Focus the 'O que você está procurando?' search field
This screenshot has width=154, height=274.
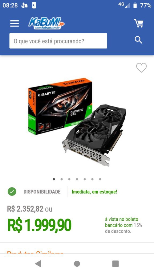[58, 41]
